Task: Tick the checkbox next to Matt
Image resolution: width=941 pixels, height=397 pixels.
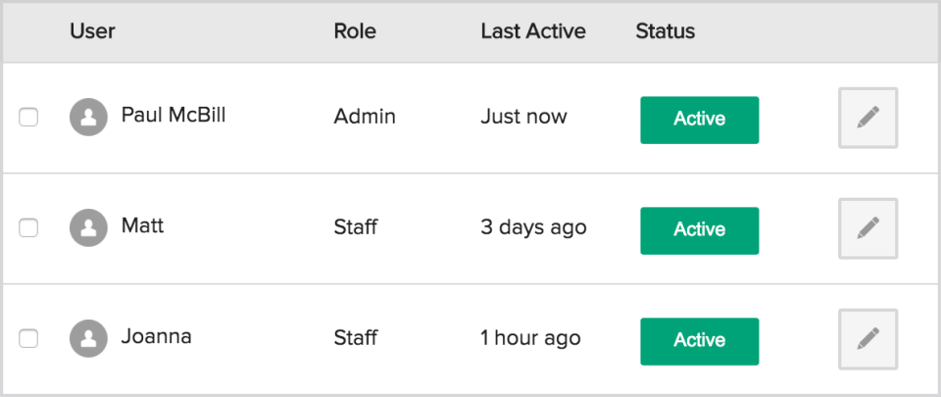Action: (29, 228)
